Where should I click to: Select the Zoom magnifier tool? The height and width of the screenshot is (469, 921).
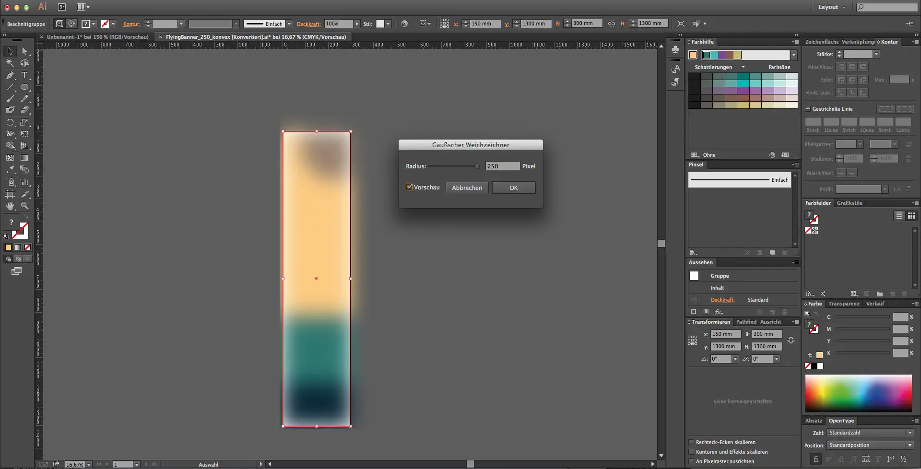pos(24,206)
